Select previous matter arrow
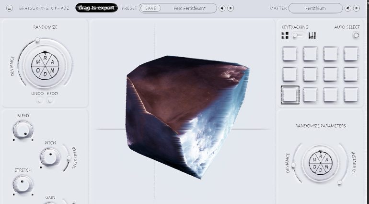Image resolution: width=369 pixels, height=204 pixels. tap(347, 8)
